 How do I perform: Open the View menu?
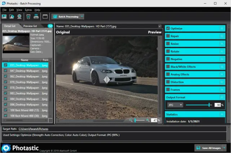(19, 10)
